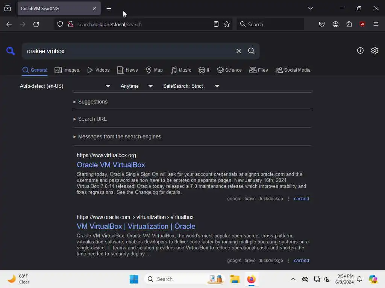
Task: Open the extensions puzzle icon
Action: click(x=349, y=24)
